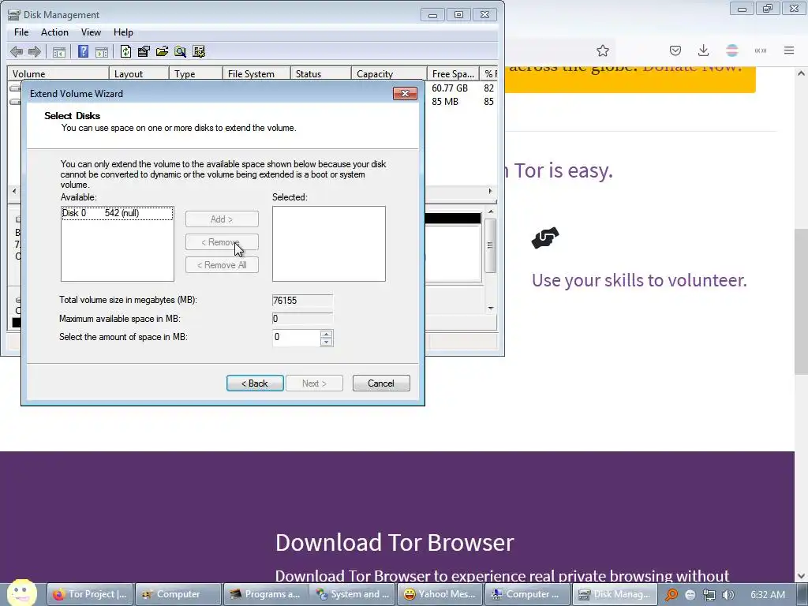Click the < Remove All button
This screenshot has width=808, height=606.
[222, 265]
